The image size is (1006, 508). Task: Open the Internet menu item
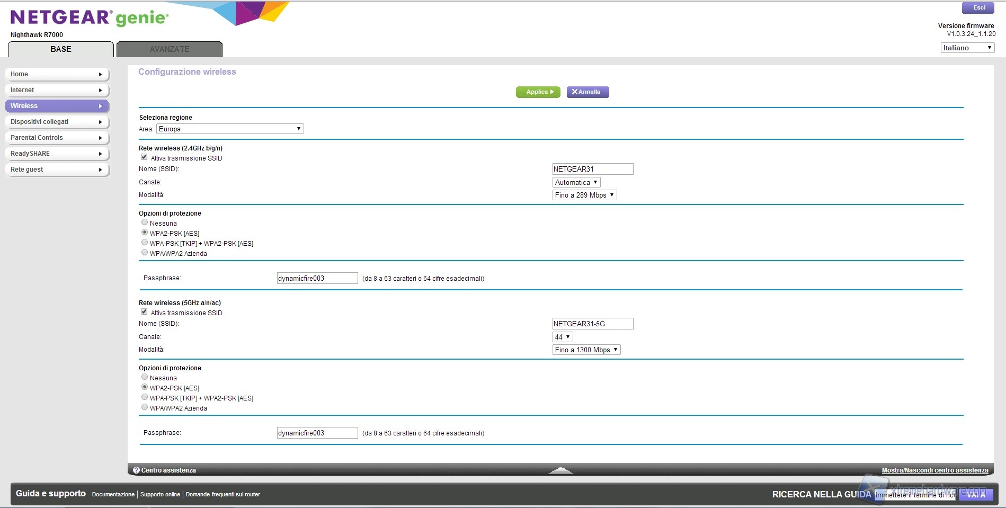point(57,90)
